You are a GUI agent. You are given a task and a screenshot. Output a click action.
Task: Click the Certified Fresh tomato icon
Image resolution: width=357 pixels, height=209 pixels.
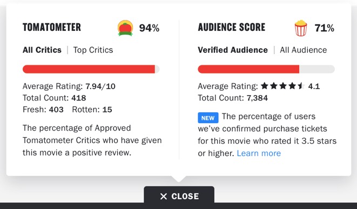(x=125, y=28)
